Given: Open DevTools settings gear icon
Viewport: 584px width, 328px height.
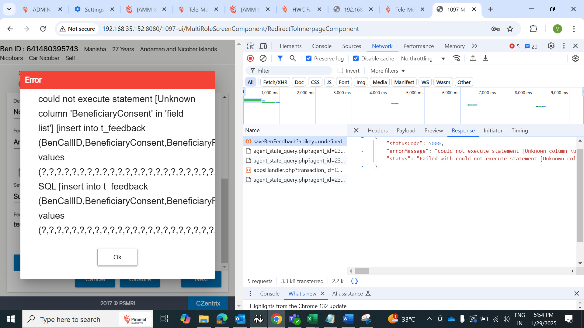Looking at the screenshot, I should click(551, 46).
